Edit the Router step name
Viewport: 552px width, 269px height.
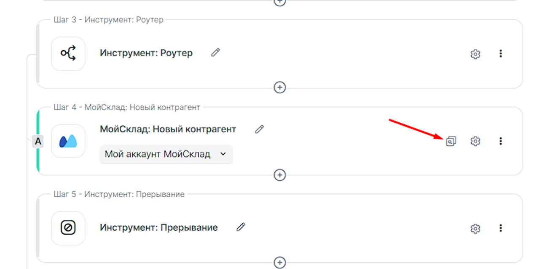pos(215,53)
